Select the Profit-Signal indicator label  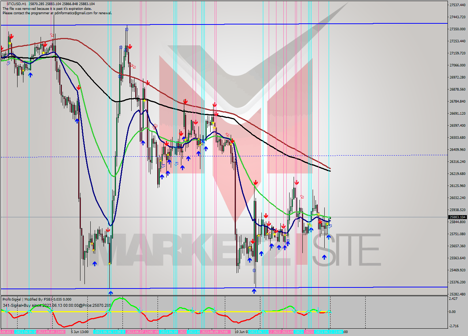coord(11,299)
